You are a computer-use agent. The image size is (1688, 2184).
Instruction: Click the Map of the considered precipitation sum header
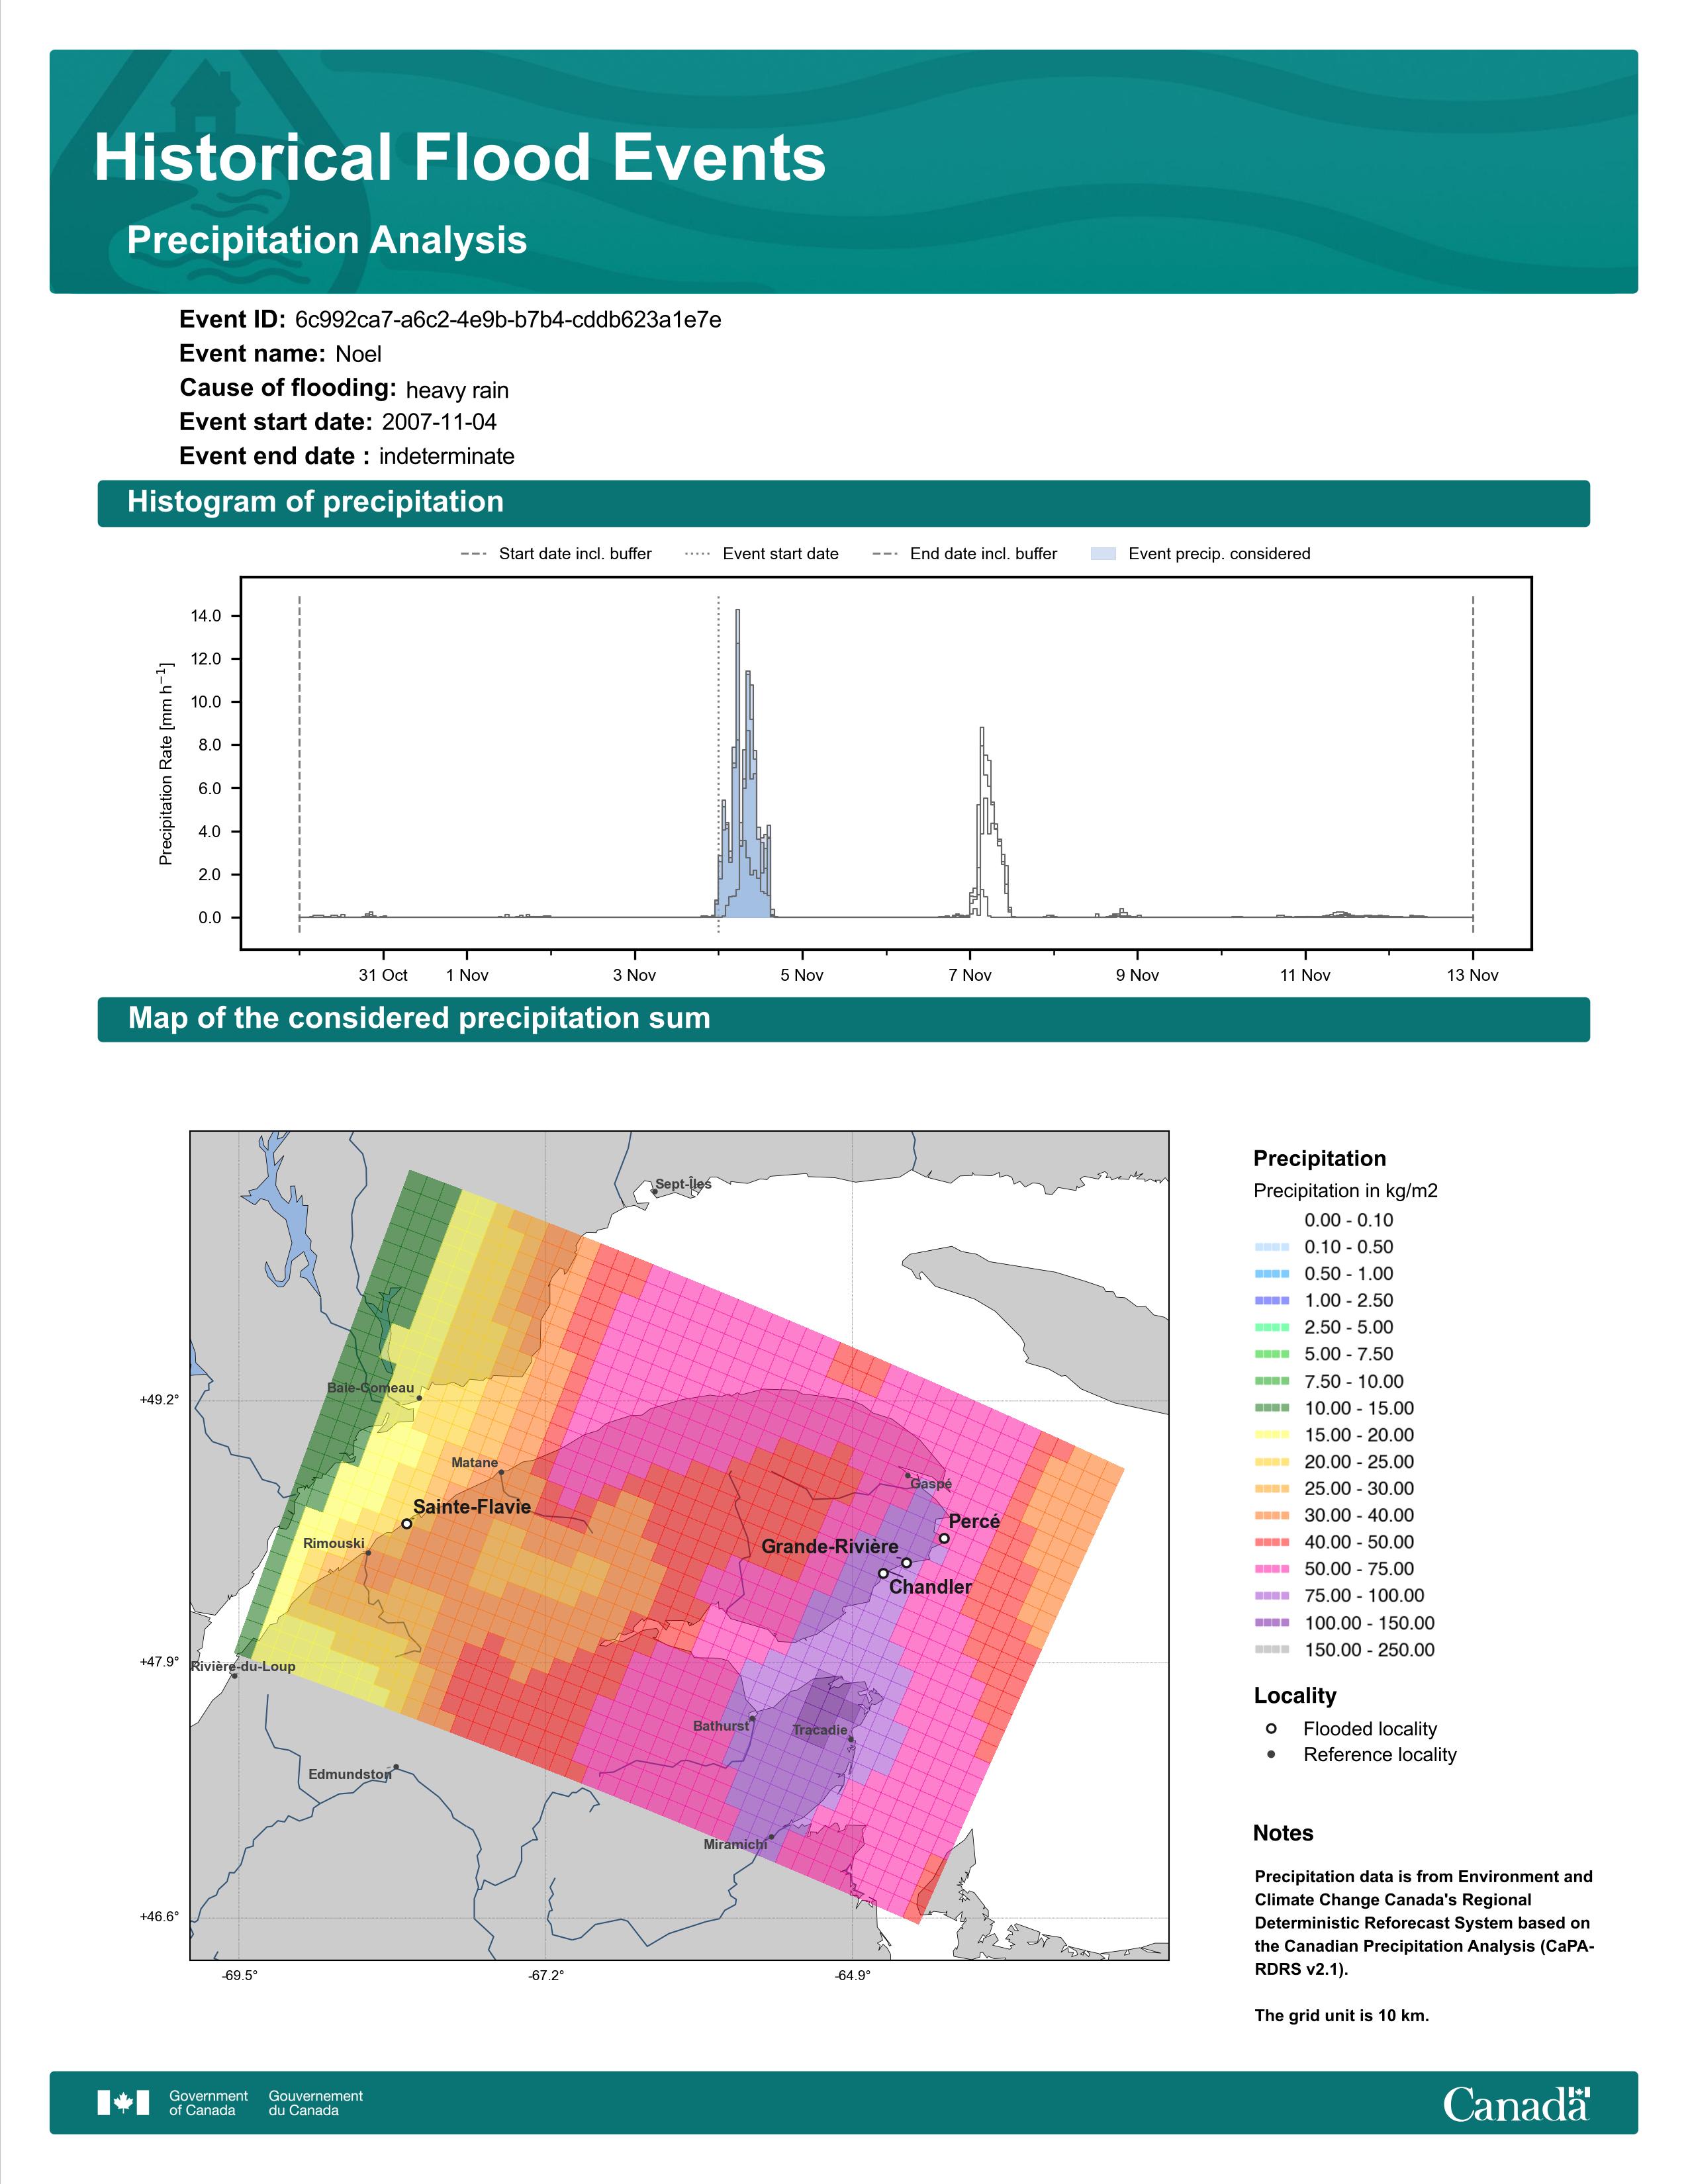pos(419,1018)
